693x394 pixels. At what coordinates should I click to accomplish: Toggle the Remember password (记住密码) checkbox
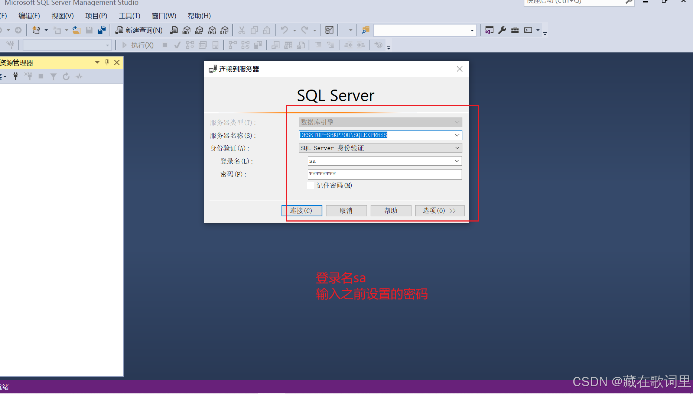[310, 185]
